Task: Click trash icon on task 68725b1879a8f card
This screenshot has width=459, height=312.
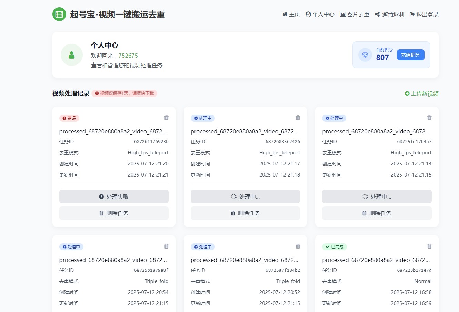Action: pyautogui.click(x=167, y=246)
